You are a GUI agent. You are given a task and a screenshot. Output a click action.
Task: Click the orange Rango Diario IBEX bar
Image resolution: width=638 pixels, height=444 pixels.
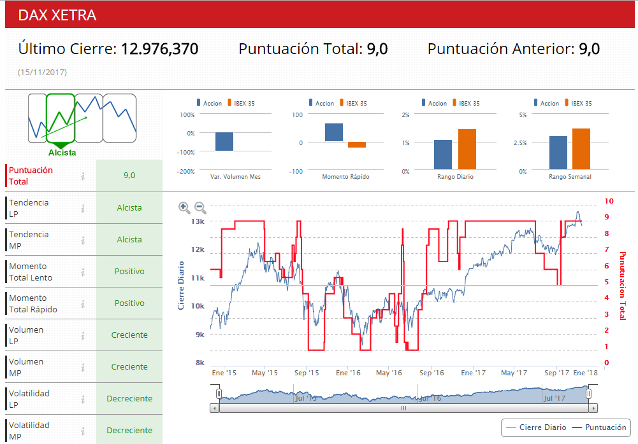[x=467, y=149]
